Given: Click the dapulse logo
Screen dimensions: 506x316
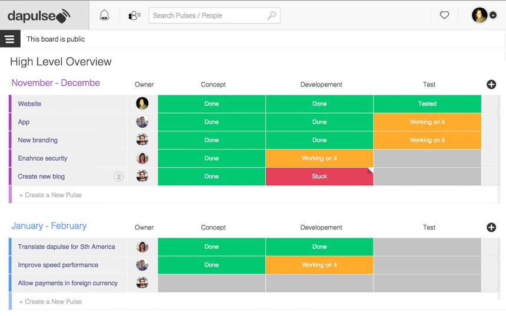Looking at the screenshot, I should coord(39,16).
